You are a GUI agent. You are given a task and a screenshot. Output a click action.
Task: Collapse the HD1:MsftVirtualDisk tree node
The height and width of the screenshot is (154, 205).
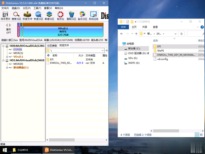[4, 60]
